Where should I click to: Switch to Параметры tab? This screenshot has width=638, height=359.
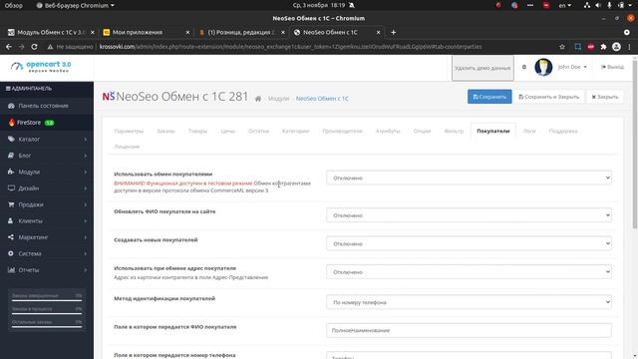point(129,131)
